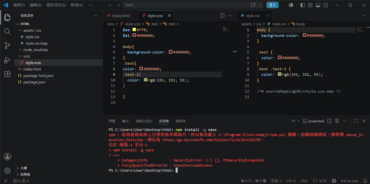Toggle the bottom panel layout button

click(x=318, y=5)
